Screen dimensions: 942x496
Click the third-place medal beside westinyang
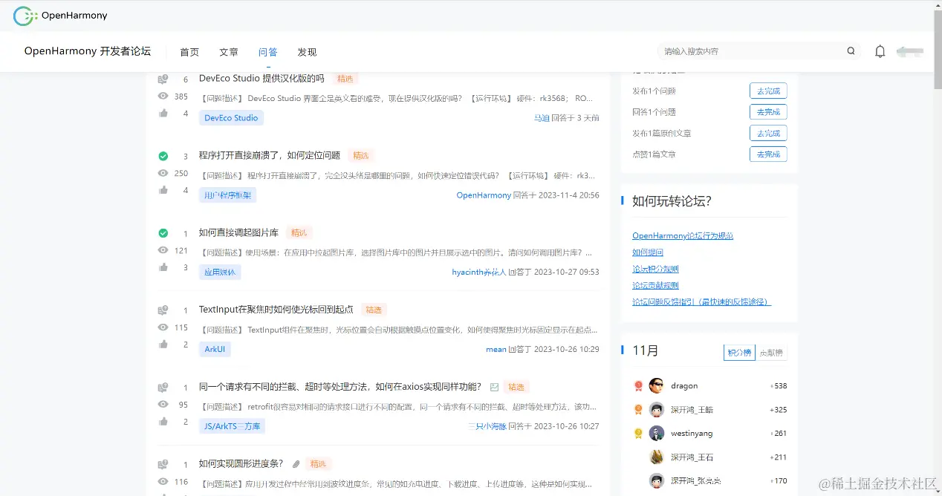coord(638,433)
